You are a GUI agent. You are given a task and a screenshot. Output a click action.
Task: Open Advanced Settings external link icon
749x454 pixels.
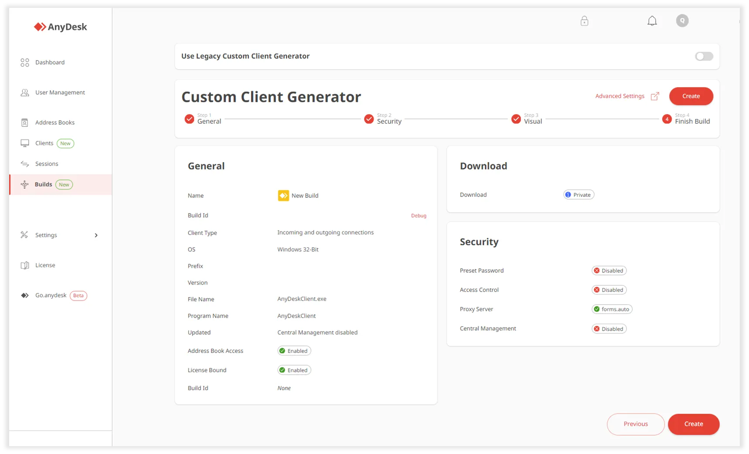(x=654, y=96)
